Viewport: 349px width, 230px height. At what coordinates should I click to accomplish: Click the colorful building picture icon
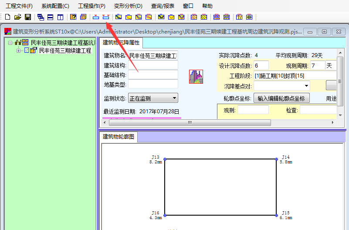[x=196, y=77]
